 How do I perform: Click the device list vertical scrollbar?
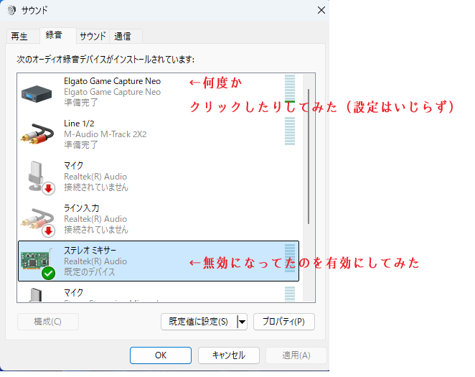click(309, 157)
